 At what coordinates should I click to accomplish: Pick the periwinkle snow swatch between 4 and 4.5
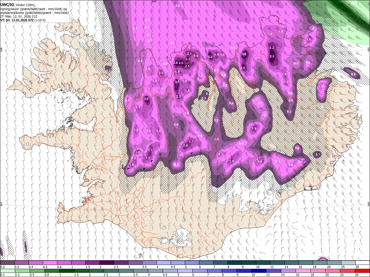[163, 263]
